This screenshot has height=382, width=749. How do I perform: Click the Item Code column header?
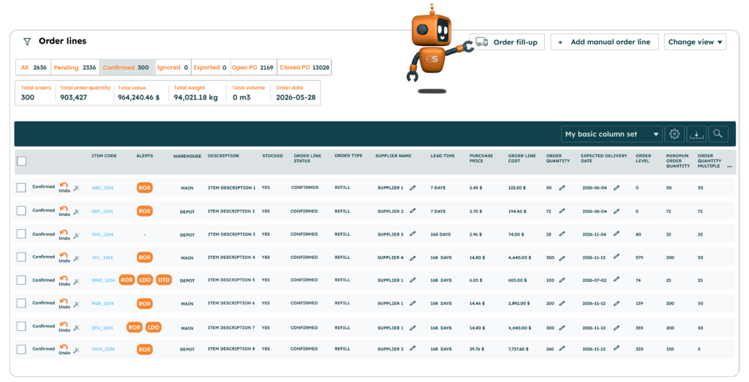click(x=104, y=156)
